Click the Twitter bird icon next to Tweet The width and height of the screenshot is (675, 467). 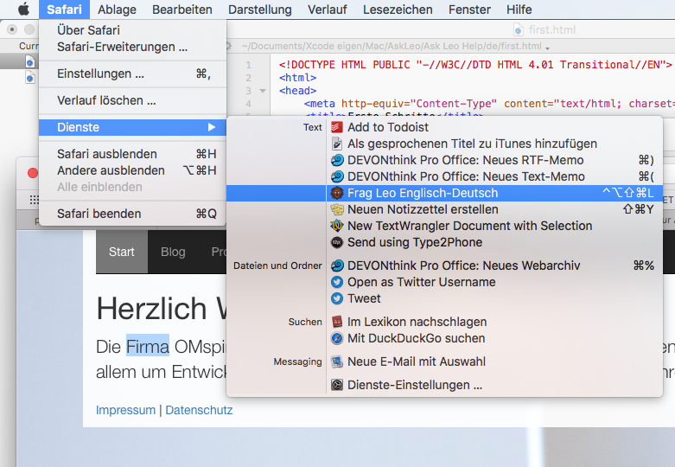[x=337, y=298]
